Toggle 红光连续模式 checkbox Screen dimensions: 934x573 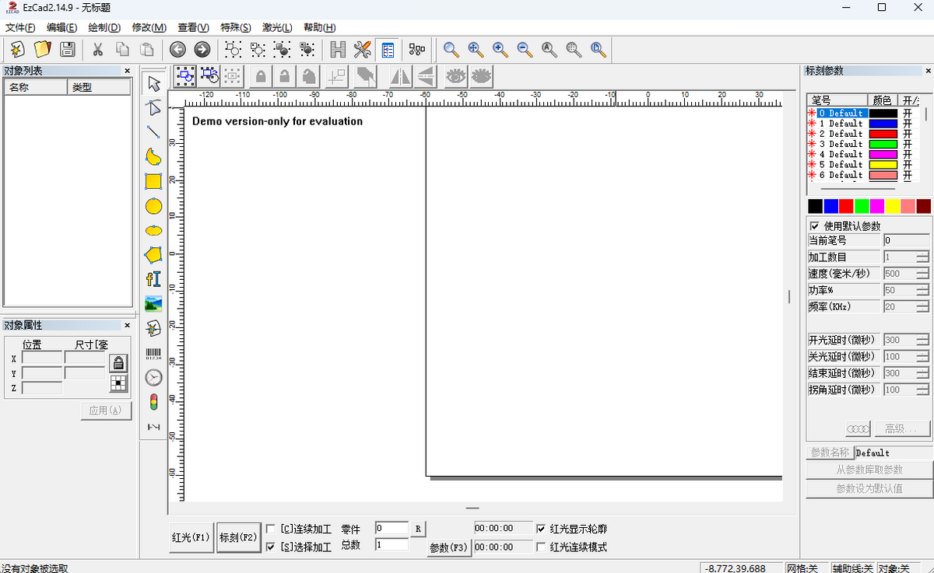(541, 547)
